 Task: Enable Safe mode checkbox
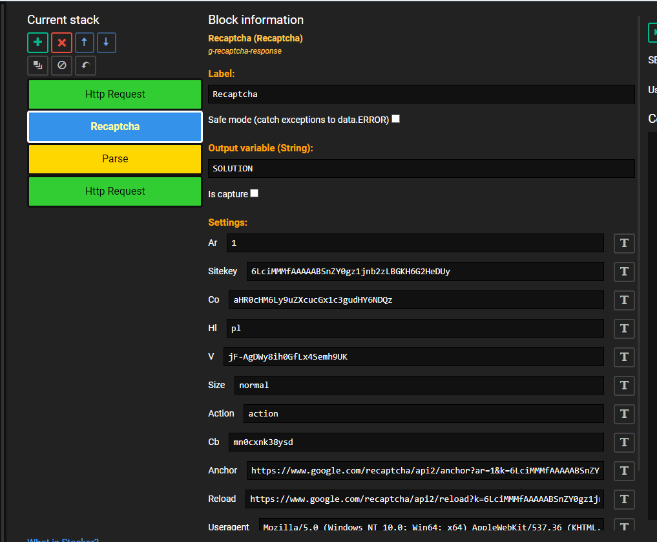(x=395, y=119)
